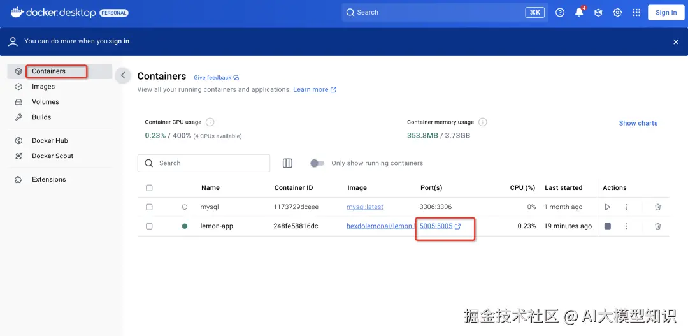The width and height of the screenshot is (688, 336).
Task: Click the Sign in button
Action: click(x=666, y=13)
